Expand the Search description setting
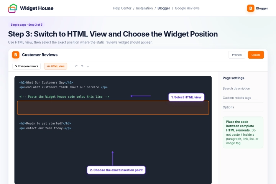This screenshot has height=184, width=276. pyautogui.click(x=243, y=89)
